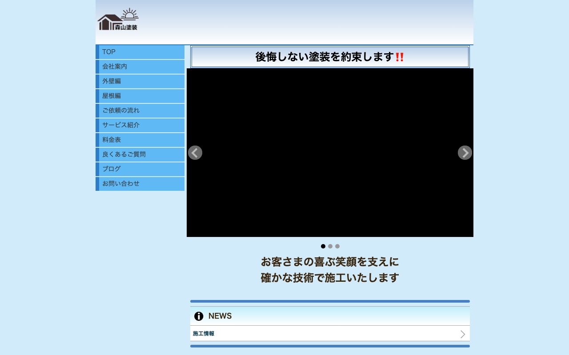Select the first slideshow dot
Viewport: 569px width, 355px height.
[323, 246]
